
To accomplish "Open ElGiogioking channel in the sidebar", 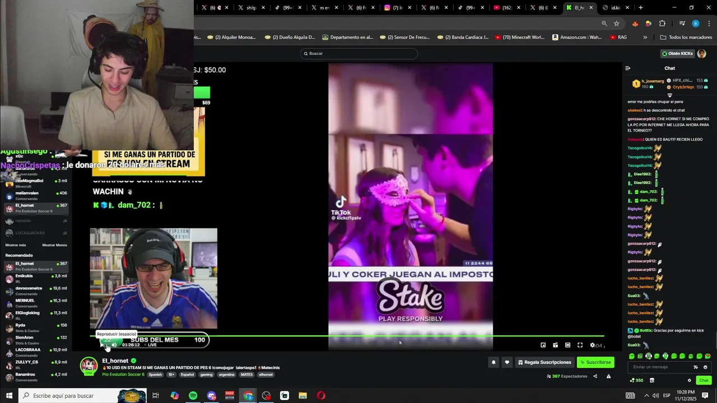I will coord(36,315).
